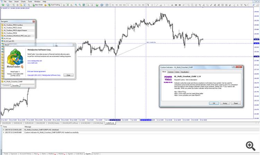Open the File menu
260x155 pixels.
tap(5, 1)
